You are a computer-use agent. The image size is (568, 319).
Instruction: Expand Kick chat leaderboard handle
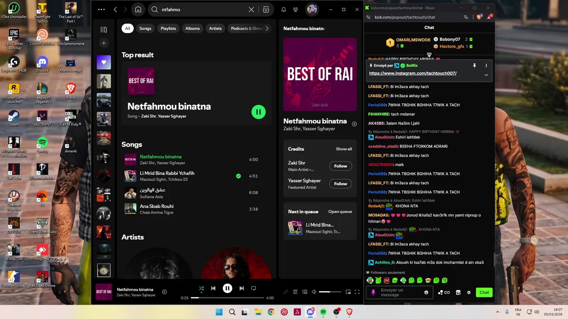pos(429,55)
